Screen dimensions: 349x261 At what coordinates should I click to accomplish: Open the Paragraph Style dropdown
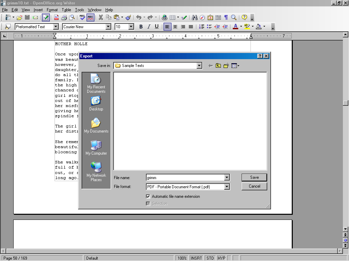56,27
